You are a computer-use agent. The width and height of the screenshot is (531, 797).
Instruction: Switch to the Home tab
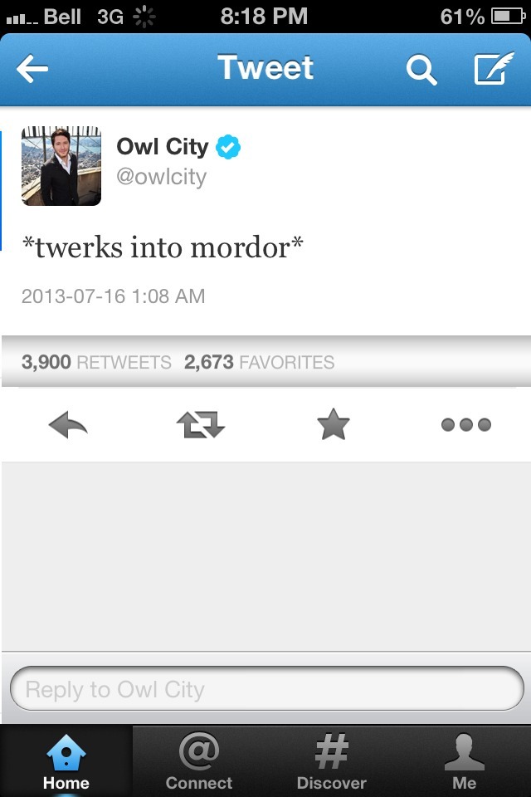point(66,761)
